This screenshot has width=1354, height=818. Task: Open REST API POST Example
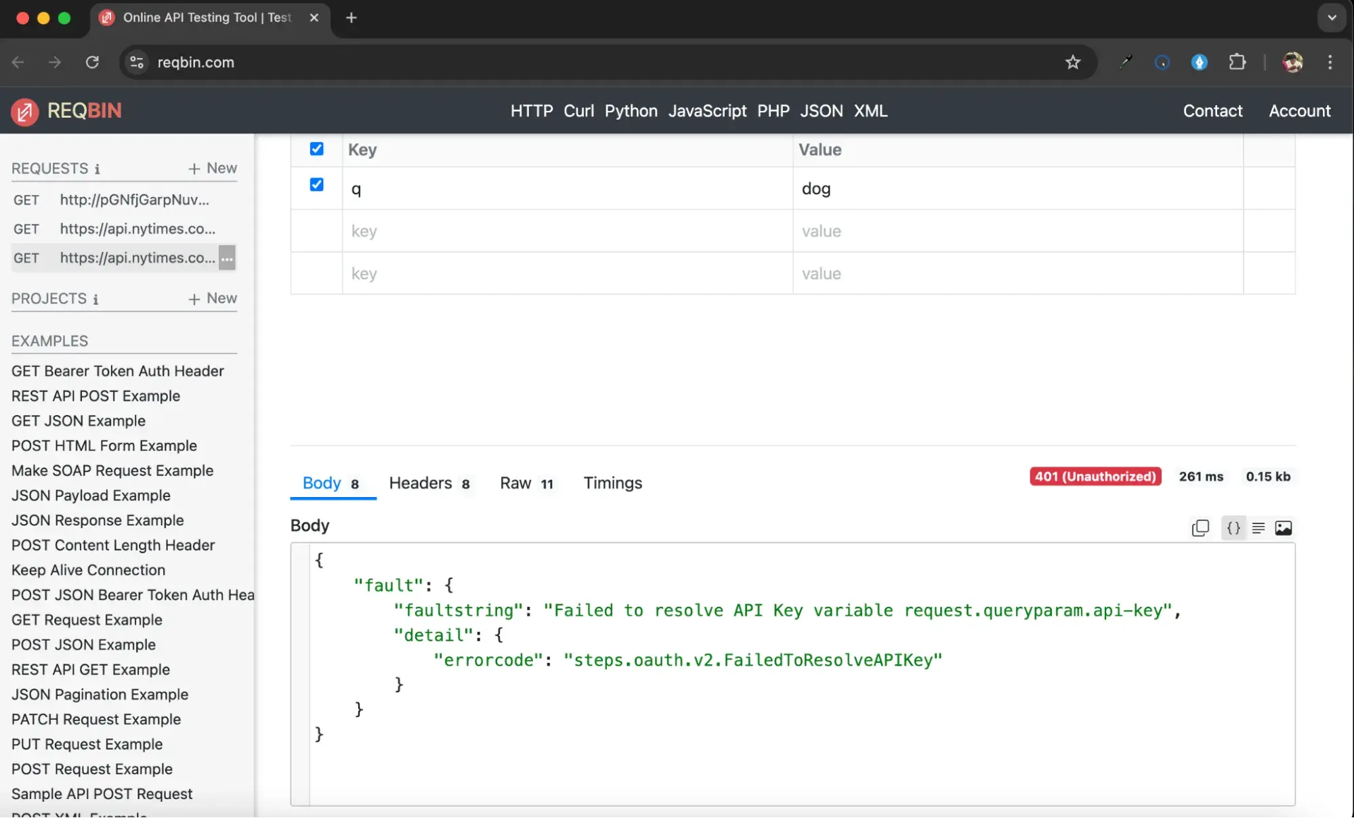click(96, 396)
